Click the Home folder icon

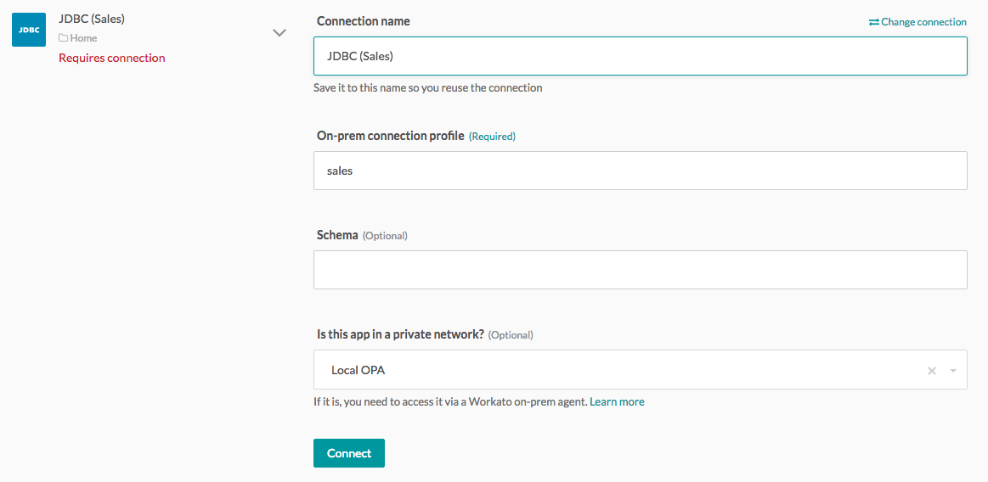(x=63, y=38)
